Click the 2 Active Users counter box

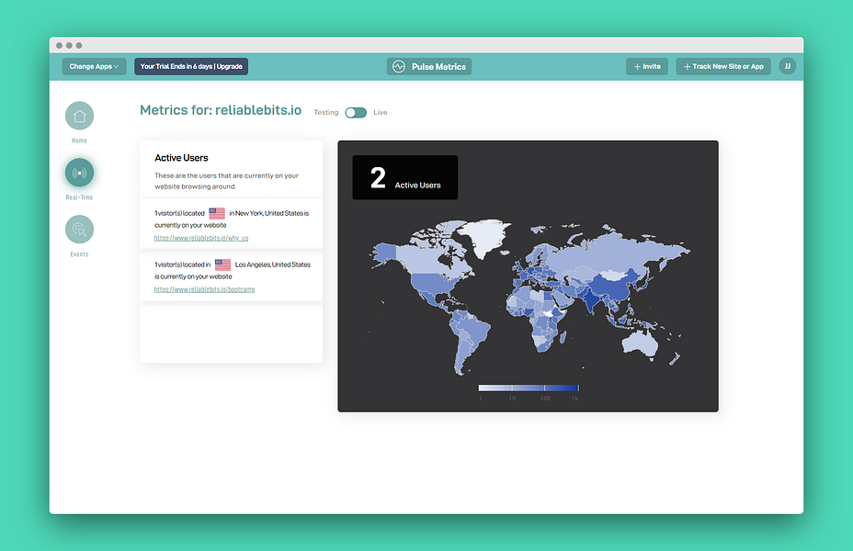404,178
